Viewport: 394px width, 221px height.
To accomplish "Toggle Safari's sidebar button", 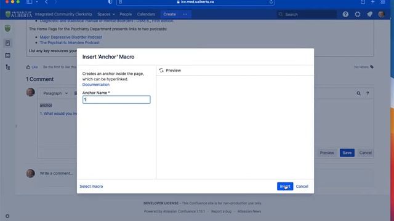I will coord(30,2).
